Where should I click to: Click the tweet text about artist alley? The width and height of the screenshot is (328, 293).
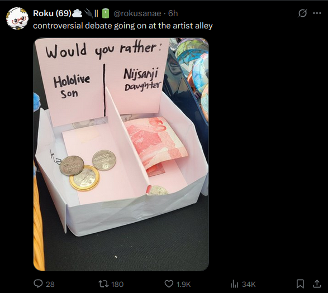pyautogui.click(x=123, y=26)
